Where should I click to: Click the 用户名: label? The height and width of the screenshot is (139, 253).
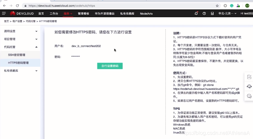[x=59, y=46]
